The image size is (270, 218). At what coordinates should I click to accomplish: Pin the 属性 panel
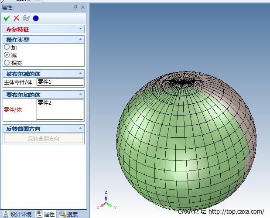(x=75, y=7)
